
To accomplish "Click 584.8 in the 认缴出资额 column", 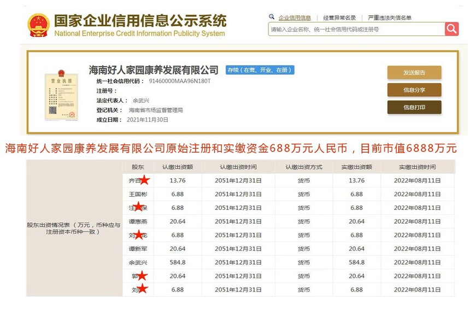I will click(x=178, y=262).
